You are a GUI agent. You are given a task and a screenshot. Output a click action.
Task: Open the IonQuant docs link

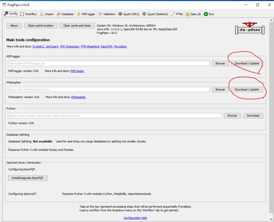click(52, 46)
